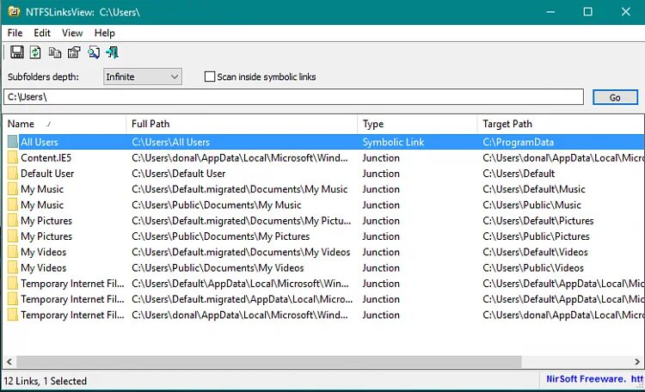
Task: Select the All Users row name
Action: (40, 143)
